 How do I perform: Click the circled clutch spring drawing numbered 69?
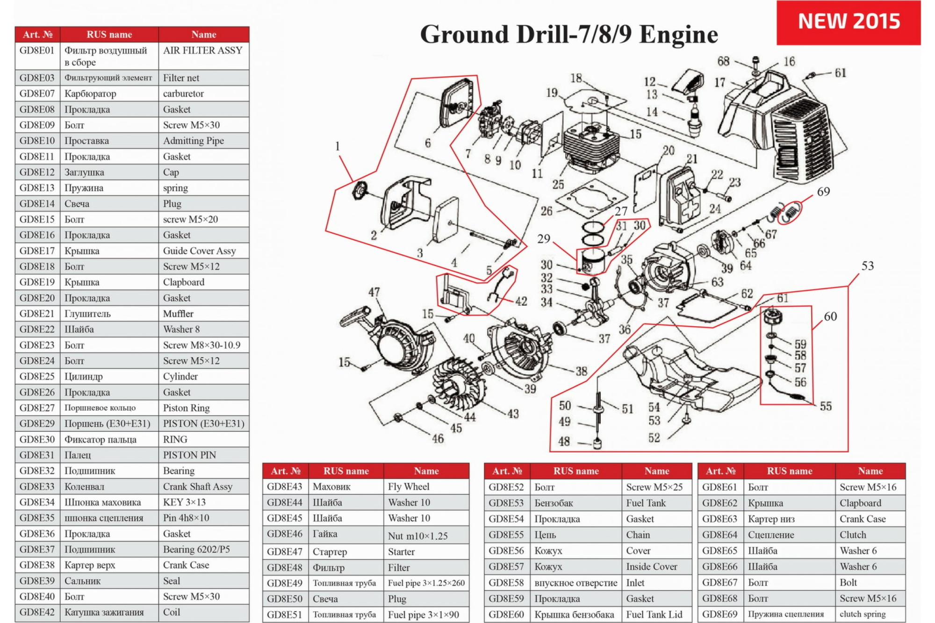(x=790, y=212)
